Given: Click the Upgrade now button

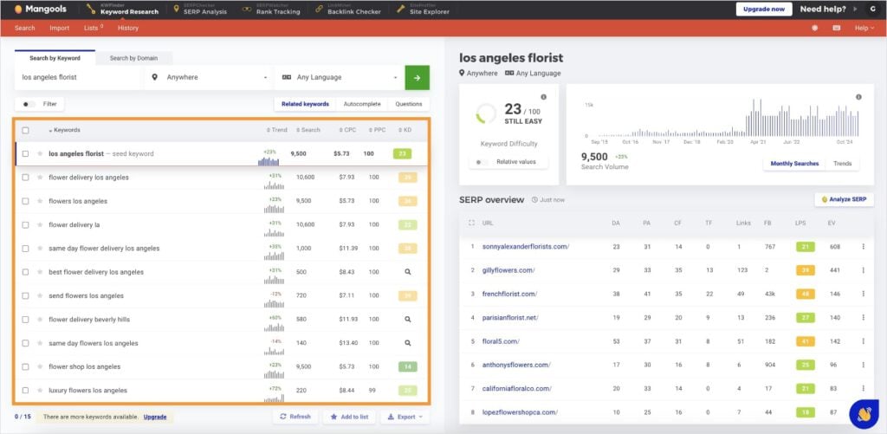Looking at the screenshot, I should 764,9.
